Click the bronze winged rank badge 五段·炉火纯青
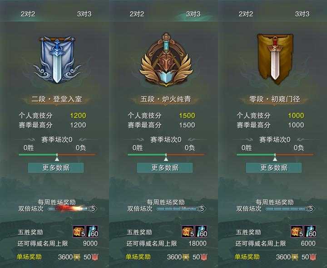Viewport: 327px width, 268px height. (166, 60)
